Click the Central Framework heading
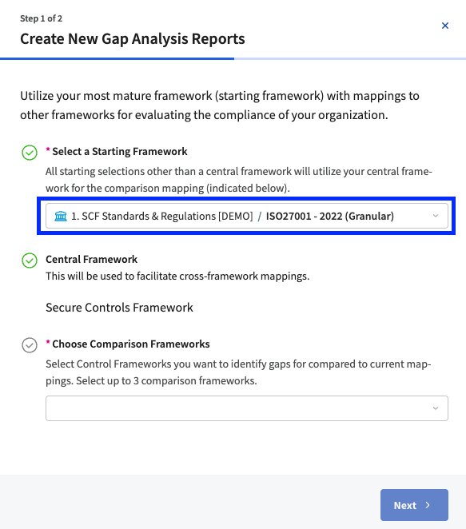466x529 pixels. click(91, 260)
